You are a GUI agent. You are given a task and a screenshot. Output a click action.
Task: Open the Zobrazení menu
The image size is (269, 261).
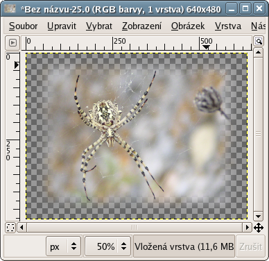point(141,26)
